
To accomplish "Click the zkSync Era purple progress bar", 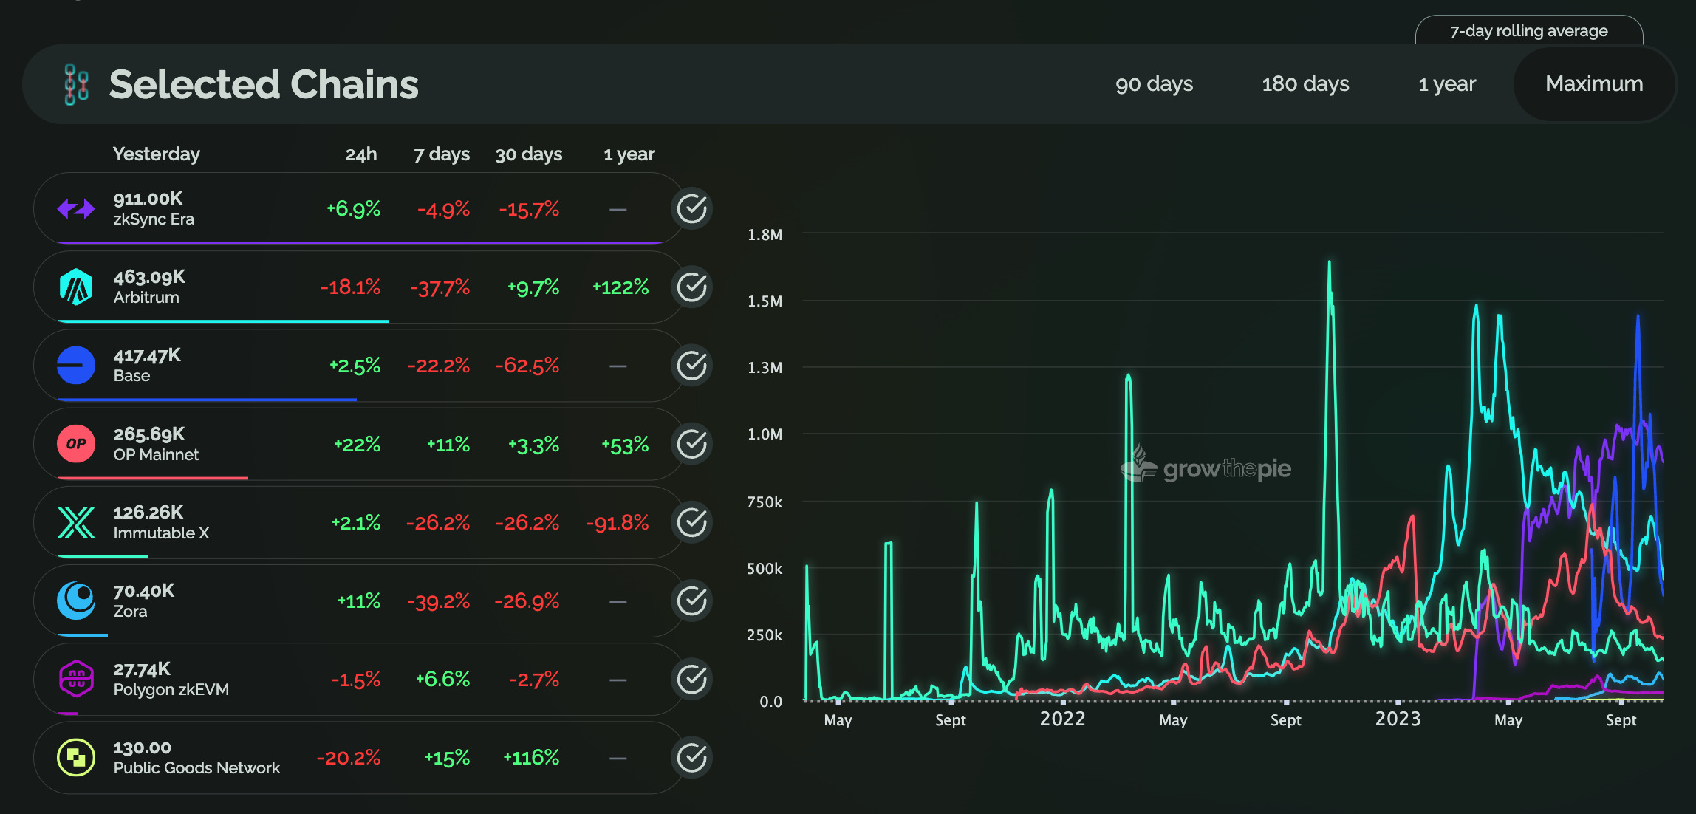I will click(361, 242).
